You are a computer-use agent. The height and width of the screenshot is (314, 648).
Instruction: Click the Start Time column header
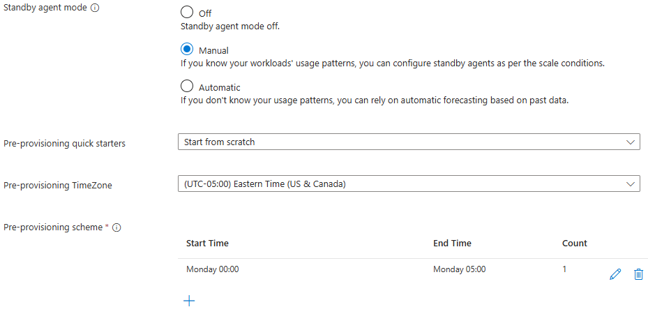click(207, 244)
